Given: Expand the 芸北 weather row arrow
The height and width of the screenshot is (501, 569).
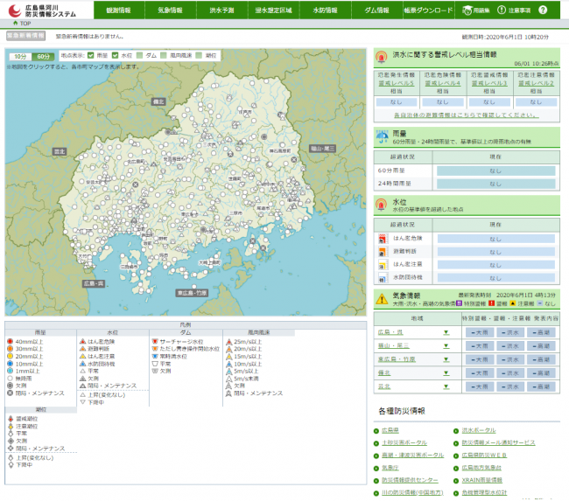Looking at the screenshot, I should click(446, 386).
